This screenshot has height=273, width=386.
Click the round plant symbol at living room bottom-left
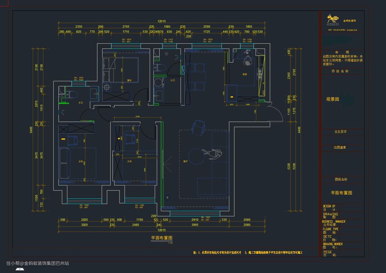click(x=167, y=197)
